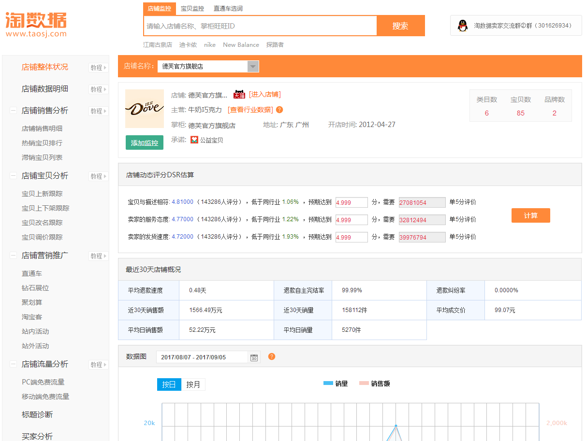
Task: Open the 教程 button beside 店铺流量分析
Action: pos(99,365)
